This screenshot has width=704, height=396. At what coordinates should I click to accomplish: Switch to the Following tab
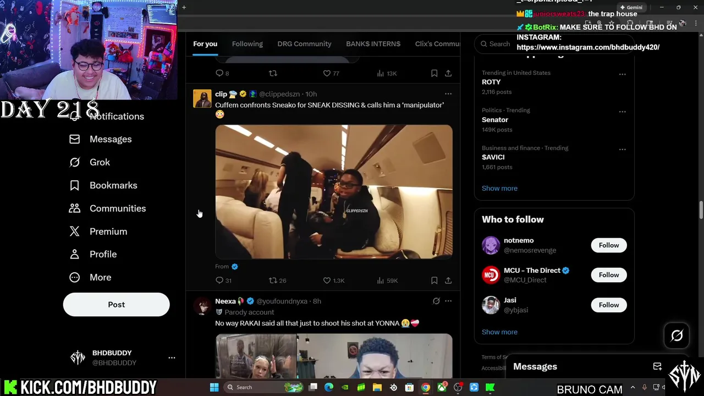tap(248, 44)
